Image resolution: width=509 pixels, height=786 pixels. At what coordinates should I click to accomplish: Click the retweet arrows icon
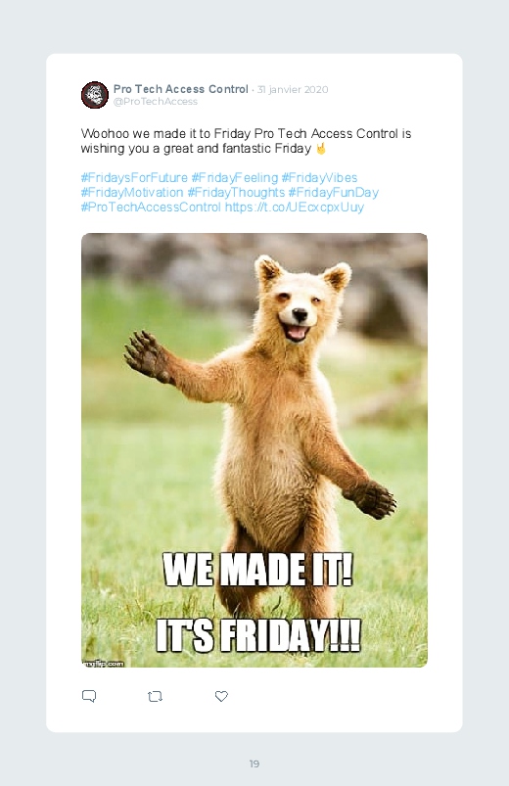point(155,696)
